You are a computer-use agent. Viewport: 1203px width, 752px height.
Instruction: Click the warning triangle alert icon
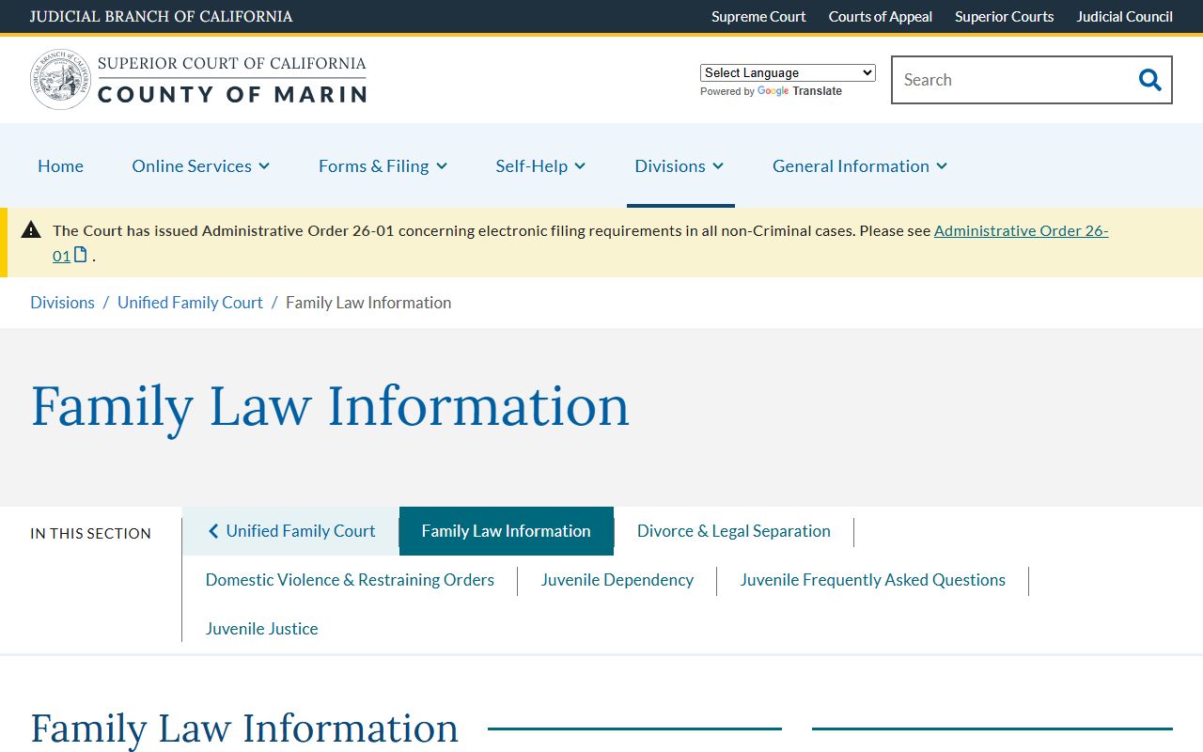coord(31,229)
